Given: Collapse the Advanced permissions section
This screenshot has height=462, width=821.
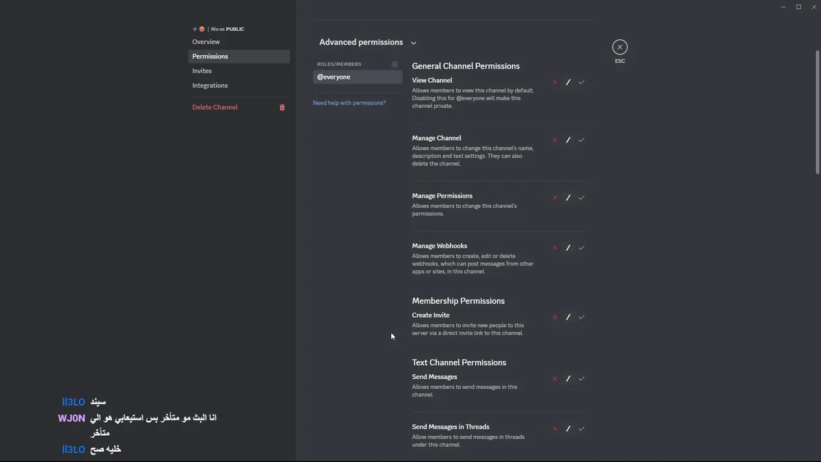Looking at the screenshot, I should point(413,43).
